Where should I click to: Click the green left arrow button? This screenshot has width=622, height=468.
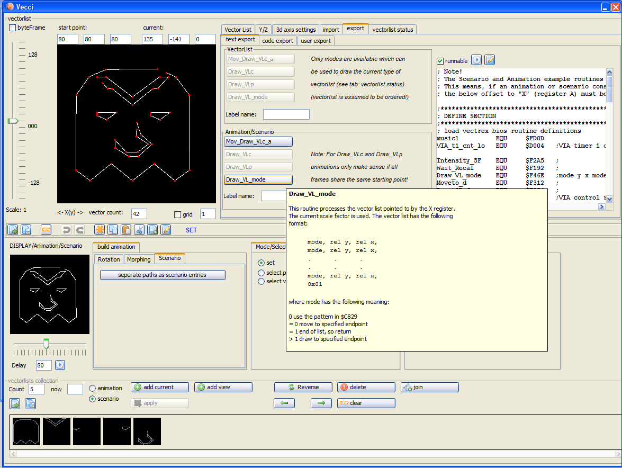(284, 403)
